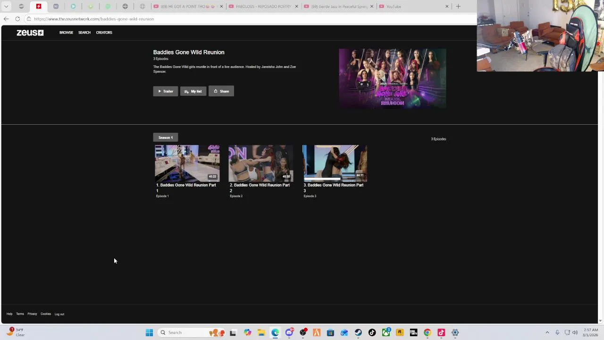Open the weather widget showing 34°F
Screen dimensions: 604x340
[15, 332]
